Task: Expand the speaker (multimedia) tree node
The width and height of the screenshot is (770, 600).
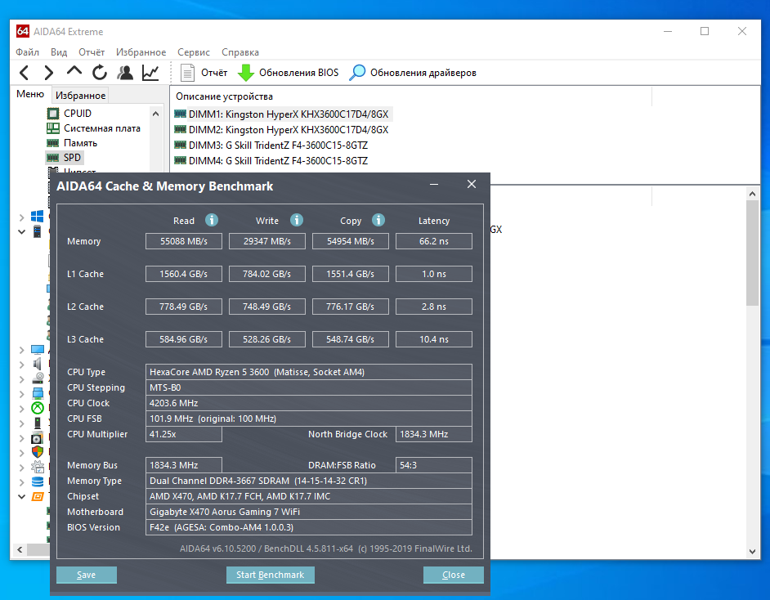Action: point(21,365)
